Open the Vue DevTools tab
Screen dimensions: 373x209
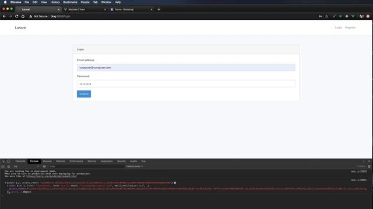pos(143,161)
